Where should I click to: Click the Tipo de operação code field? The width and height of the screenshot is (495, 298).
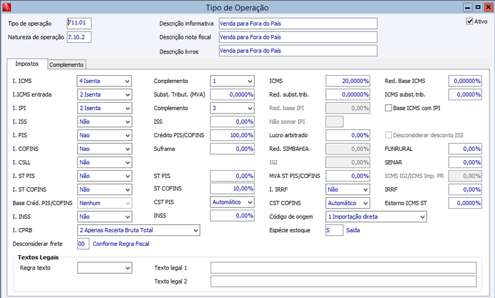[79, 23]
